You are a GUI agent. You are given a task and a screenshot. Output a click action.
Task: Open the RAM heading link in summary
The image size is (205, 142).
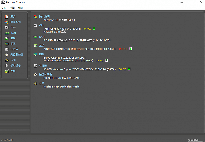click(42, 37)
